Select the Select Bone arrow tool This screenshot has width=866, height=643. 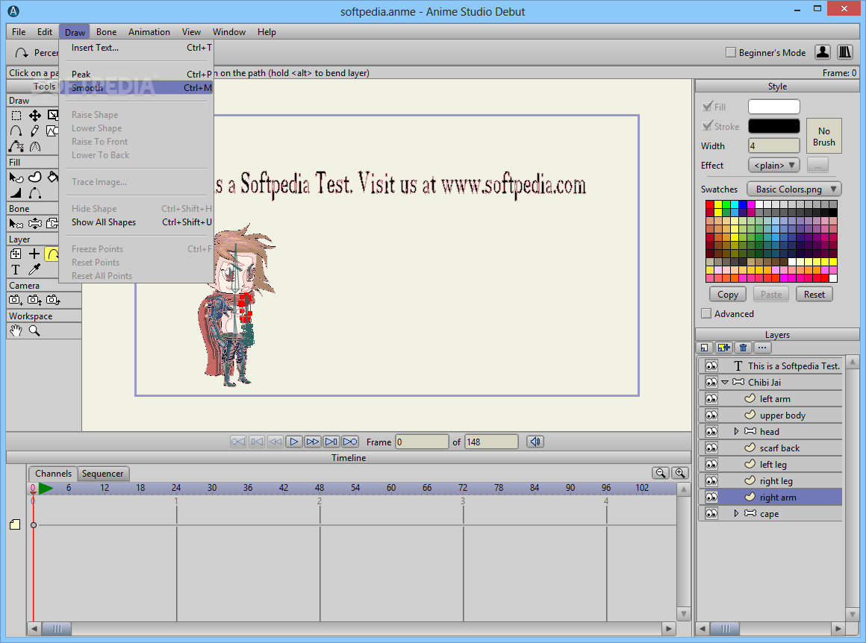coord(16,224)
